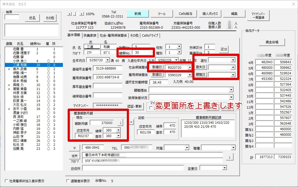Click down arrow button next to 報酬月額
Screen dimensions: 298x187
pyautogui.click(x=120, y=123)
